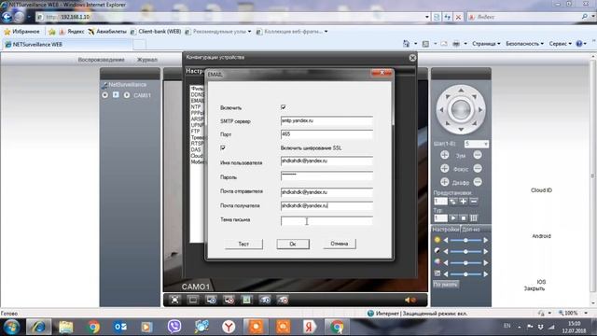Image resolution: width=597 pixels, height=336 pixels.
Task: Open the Журнал tab
Action: coord(147,60)
